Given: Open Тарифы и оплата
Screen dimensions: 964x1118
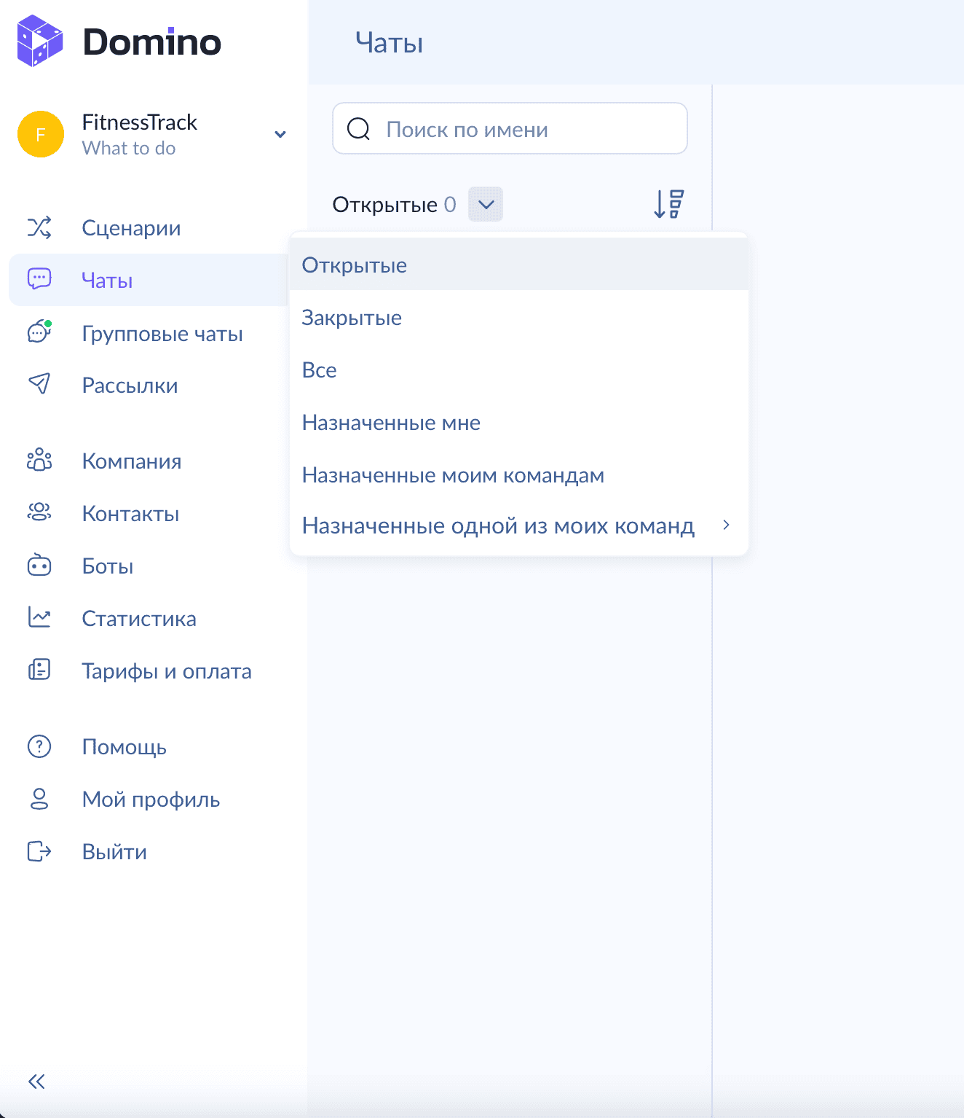Looking at the screenshot, I should [x=167, y=671].
